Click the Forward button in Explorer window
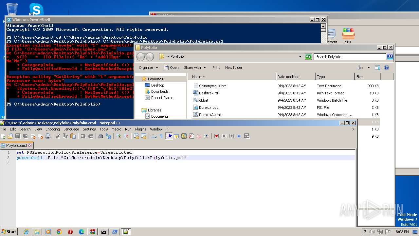Screen dimensions: 419x236 (x=150, y=57)
